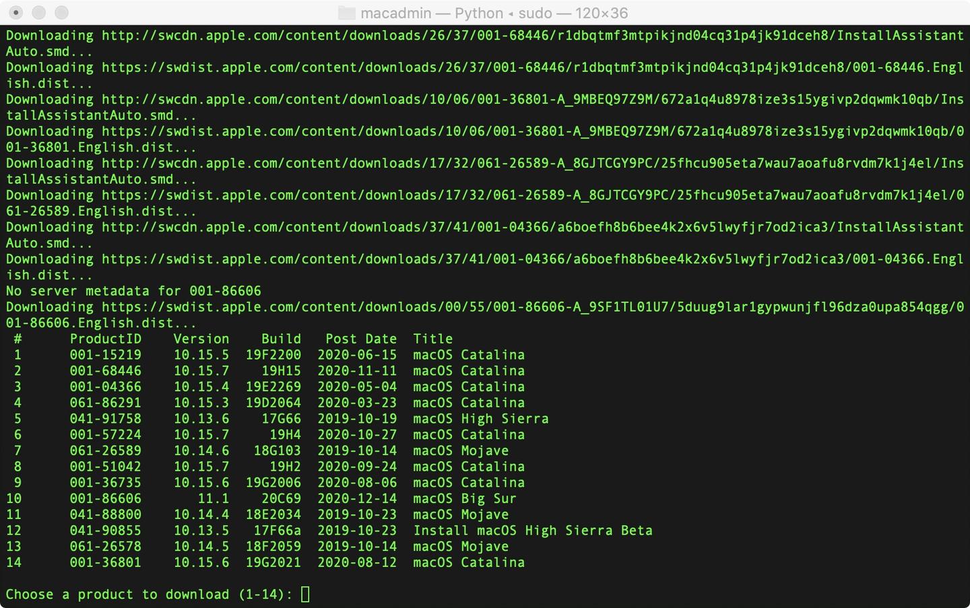This screenshot has height=608, width=970.
Task: Click the Build column header
Action: (281, 339)
